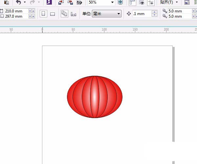Click the nudge distance field .1 mm

pos(142,14)
